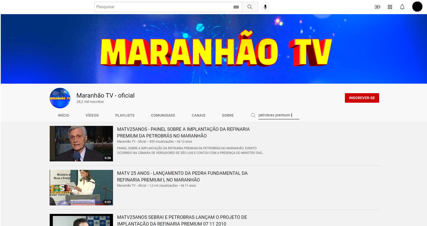Image resolution: width=427 pixels, height=226 pixels.
Task: Click the description PAINEL SOBRE A IMPLANTAÇÃO text
Action: pos(190,151)
